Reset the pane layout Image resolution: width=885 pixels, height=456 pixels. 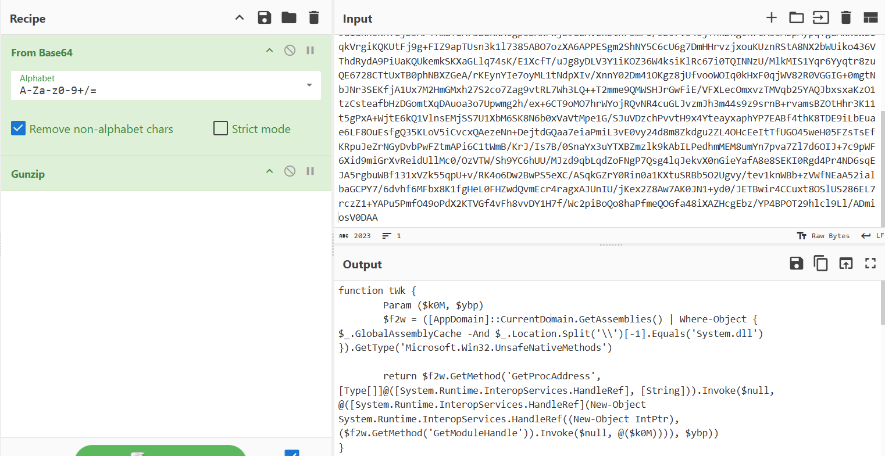[870, 18]
